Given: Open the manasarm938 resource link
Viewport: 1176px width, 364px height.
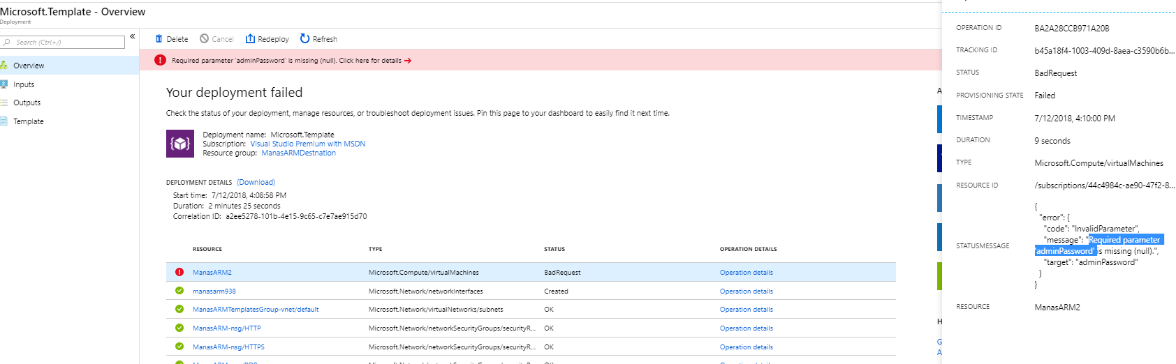Looking at the screenshot, I should click(214, 291).
